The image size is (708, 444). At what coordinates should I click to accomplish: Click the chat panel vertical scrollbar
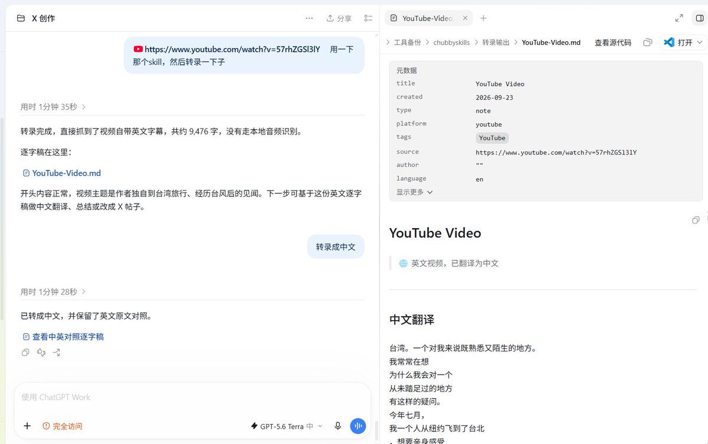(375, 429)
